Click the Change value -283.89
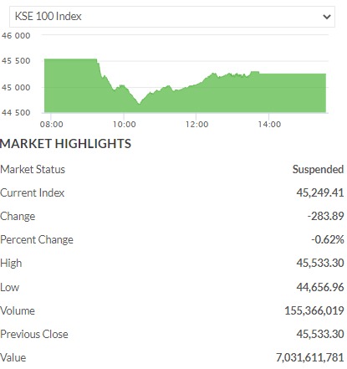The height and width of the screenshot is (369, 347). (325, 216)
